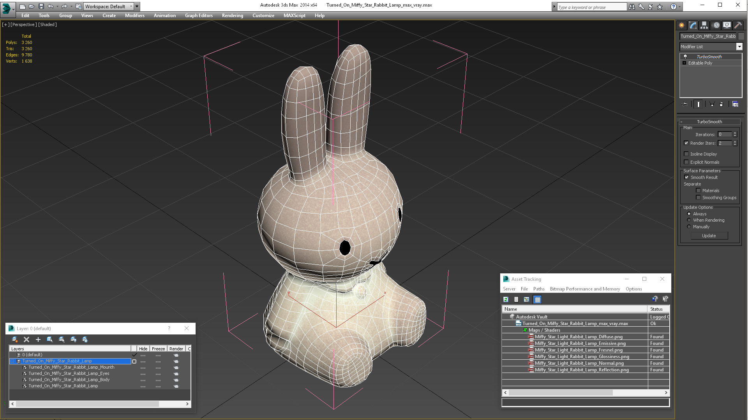This screenshot has height=420, width=748.
Task: Open the Display command panel tab
Action: pyautogui.click(x=727, y=25)
